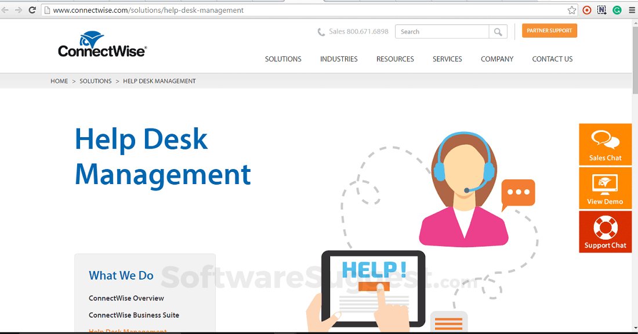Open ConnectWise Business Suite sidebar link
The image size is (638, 334).
(134, 315)
